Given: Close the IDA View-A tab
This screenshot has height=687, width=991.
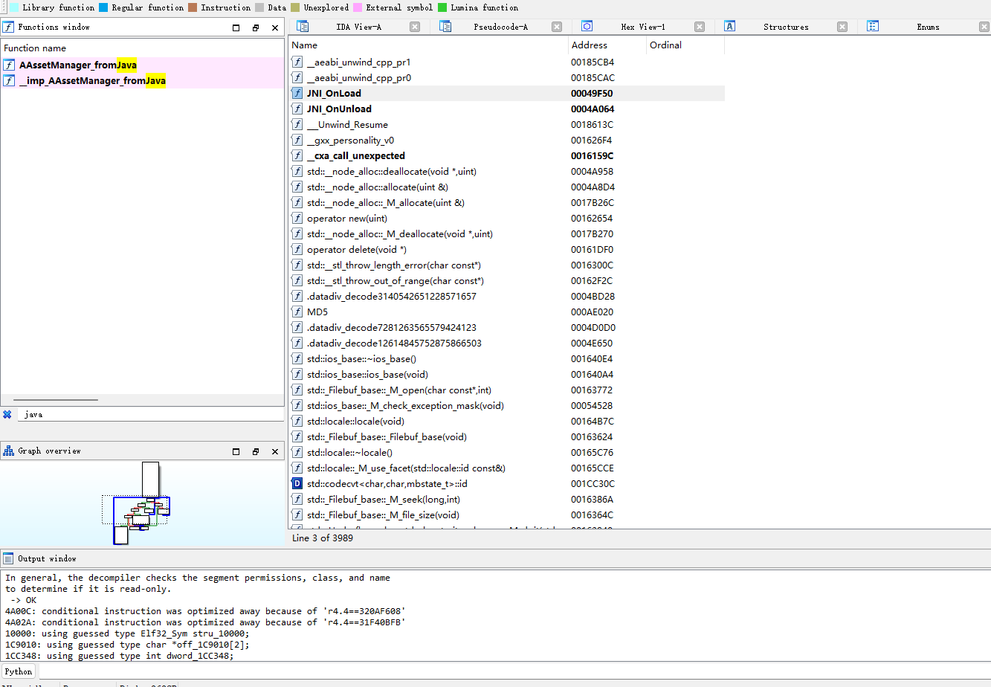Looking at the screenshot, I should point(415,27).
